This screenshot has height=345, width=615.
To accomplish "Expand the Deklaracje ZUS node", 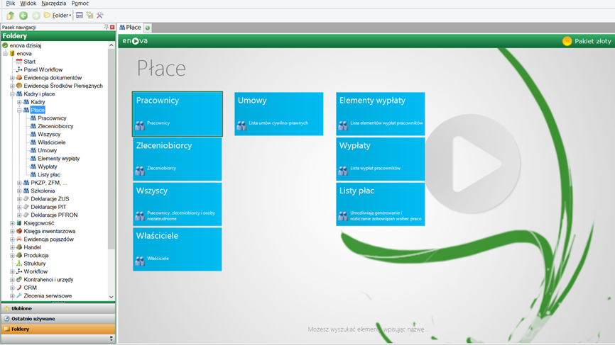I will (20, 198).
